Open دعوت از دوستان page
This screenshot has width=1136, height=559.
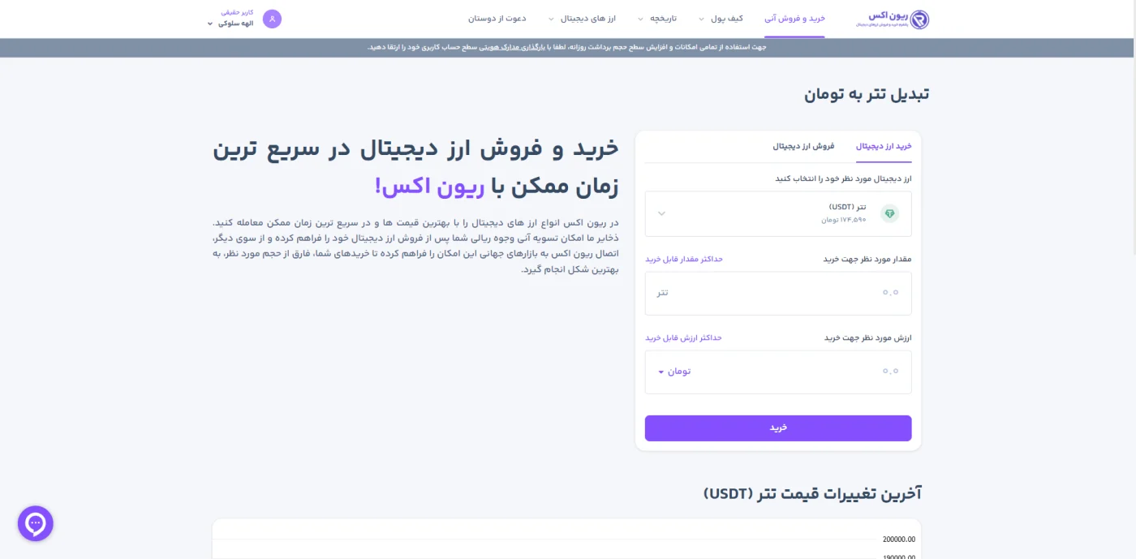click(x=497, y=19)
